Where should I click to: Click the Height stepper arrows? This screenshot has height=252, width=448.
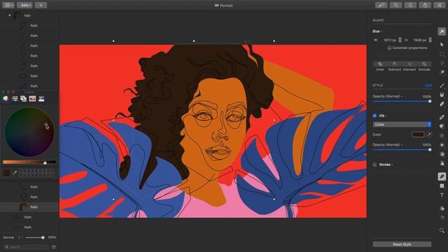coord(430,40)
